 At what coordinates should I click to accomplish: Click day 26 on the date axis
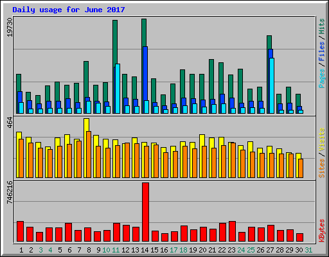click(x=260, y=250)
